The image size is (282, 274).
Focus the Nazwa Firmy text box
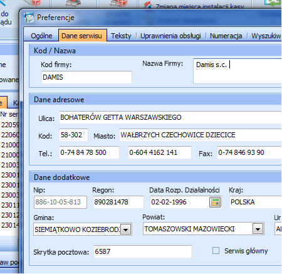238,71
